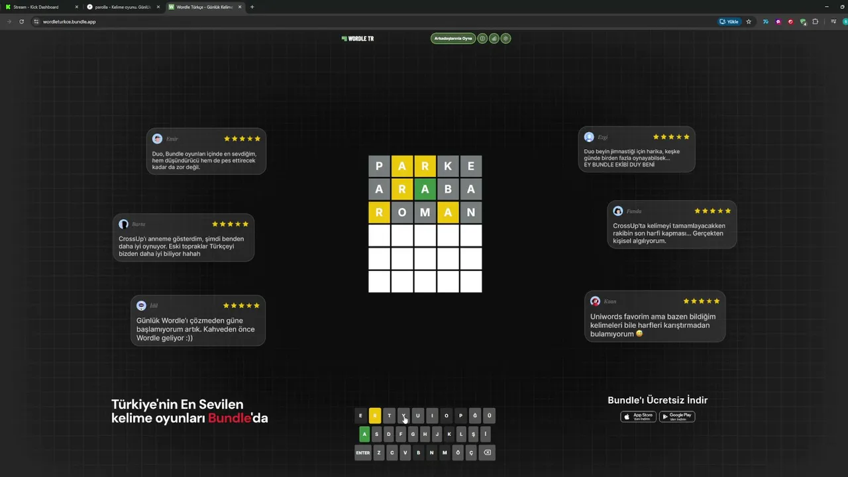Open the settings gear icon
The image size is (848, 477).
(506, 38)
